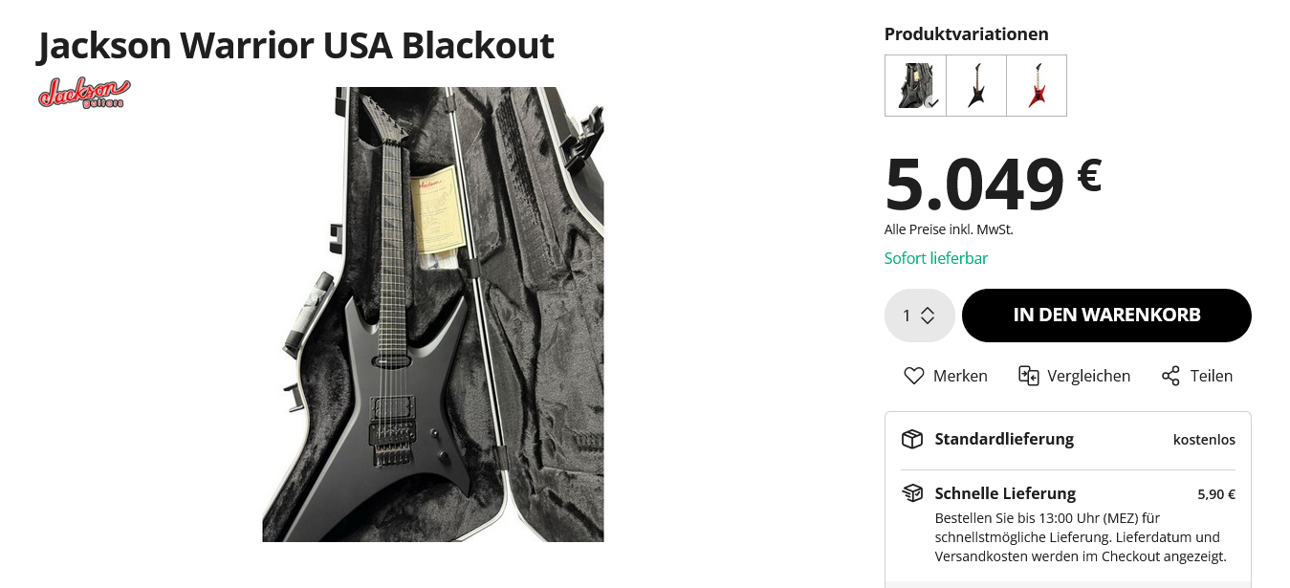
Task: Click the quantity up-down chevron arrows
Action: [x=928, y=316]
